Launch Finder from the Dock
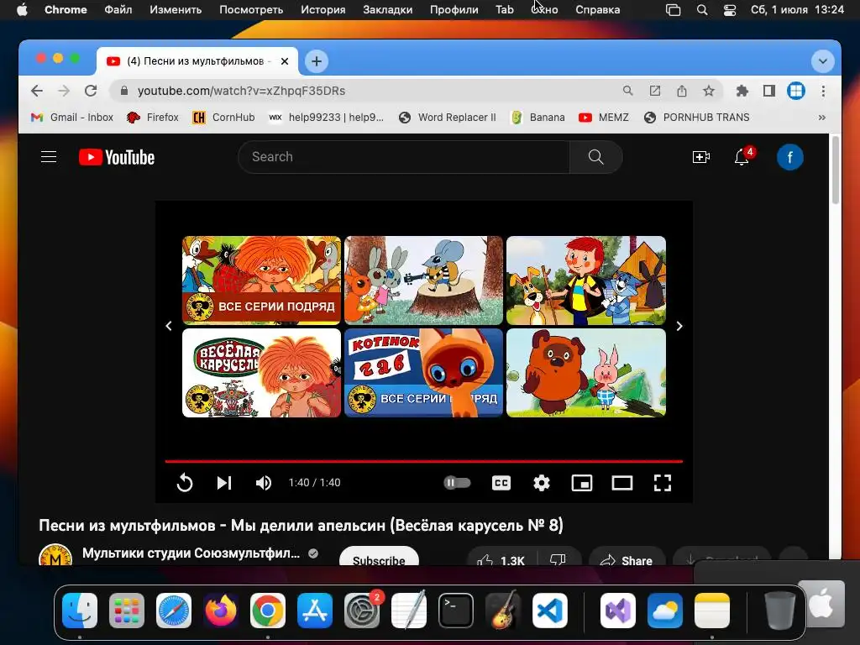The height and width of the screenshot is (645, 860). point(80,611)
